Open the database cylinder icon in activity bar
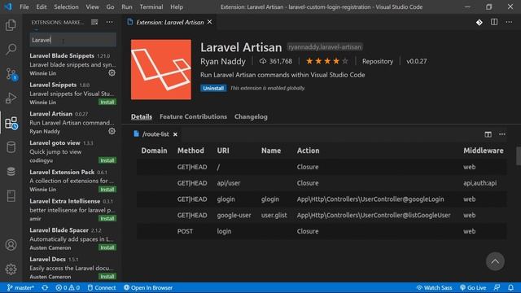Screen dimensions: 521x293 pos(11,147)
